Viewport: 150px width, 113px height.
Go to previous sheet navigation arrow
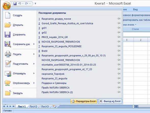[x=7, y=106]
